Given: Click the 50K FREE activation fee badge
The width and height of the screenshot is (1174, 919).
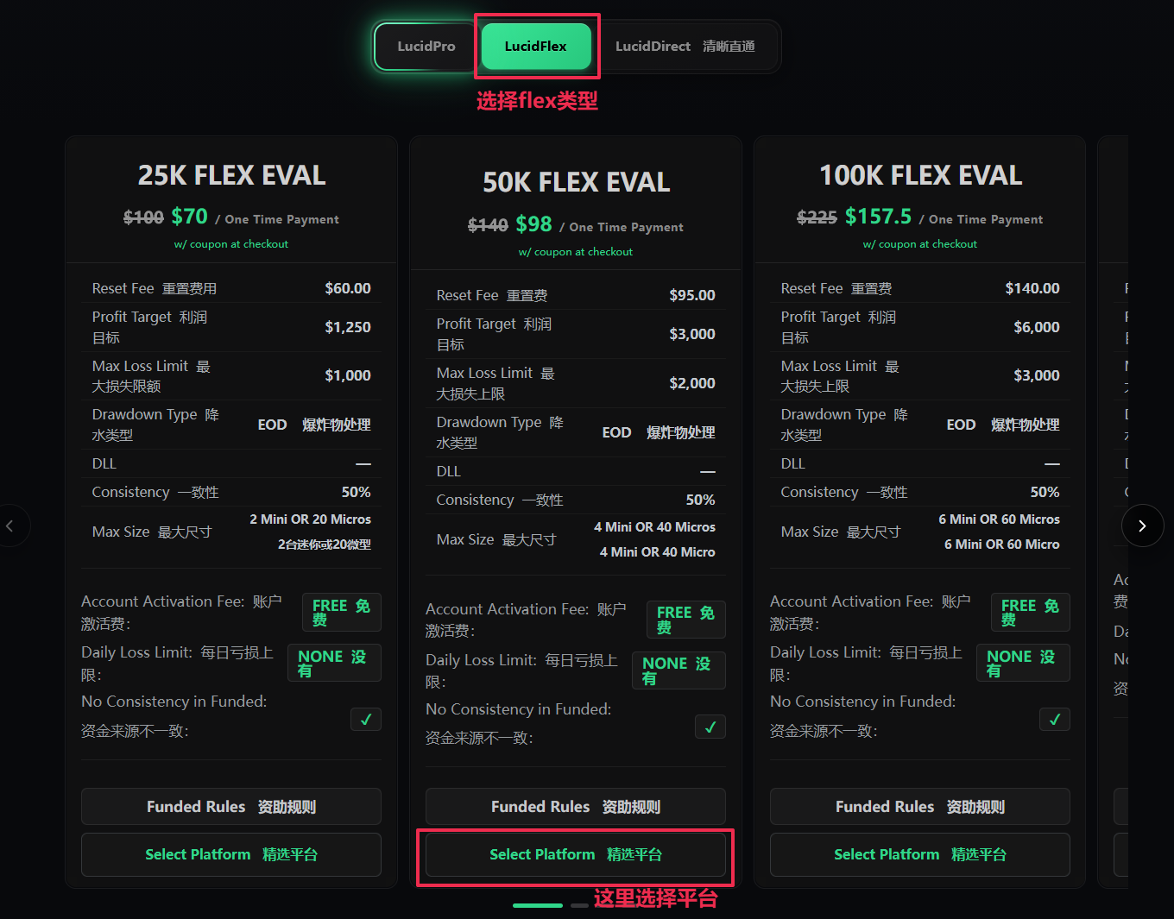Looking at the screenshot, I should pyautogui.click(x=685, y=620).
